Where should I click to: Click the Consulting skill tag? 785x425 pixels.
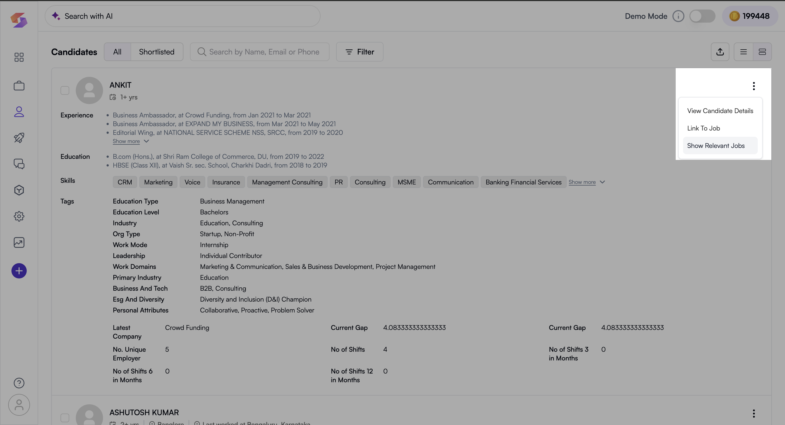(x=370, y=182)
